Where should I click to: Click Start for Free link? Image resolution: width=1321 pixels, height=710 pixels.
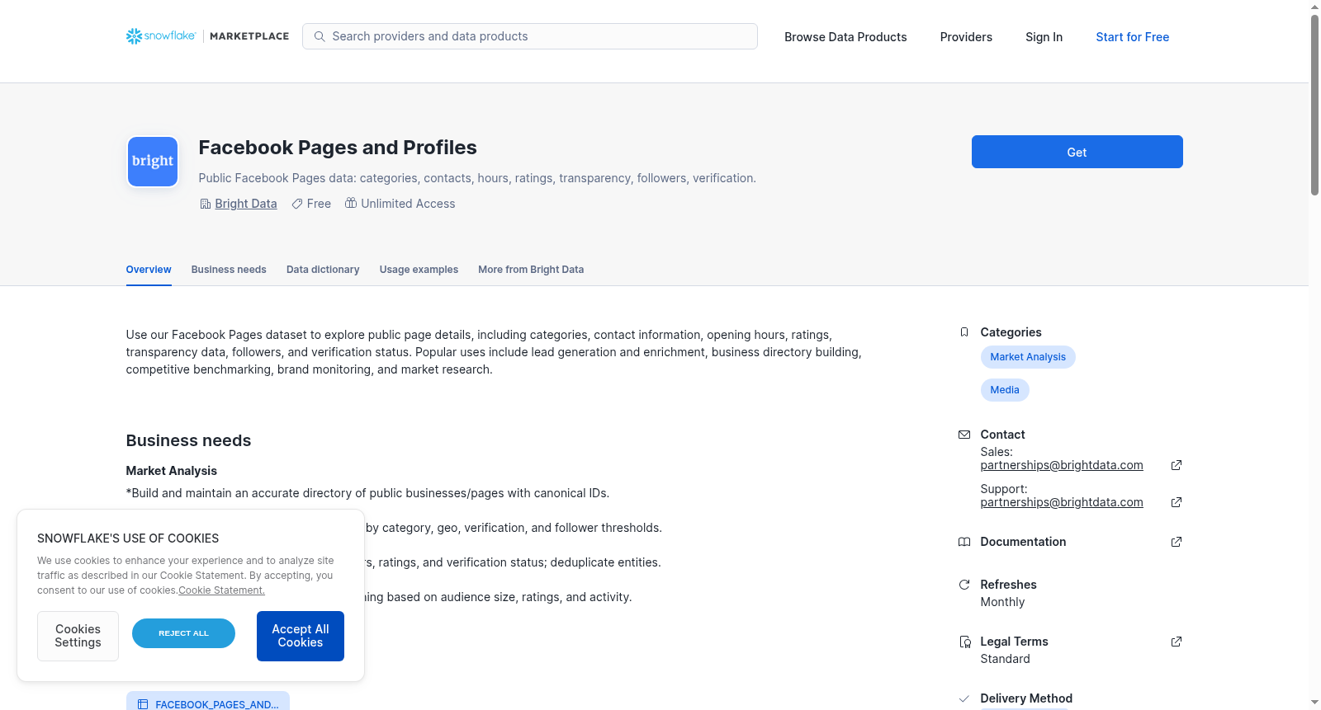1132,37
